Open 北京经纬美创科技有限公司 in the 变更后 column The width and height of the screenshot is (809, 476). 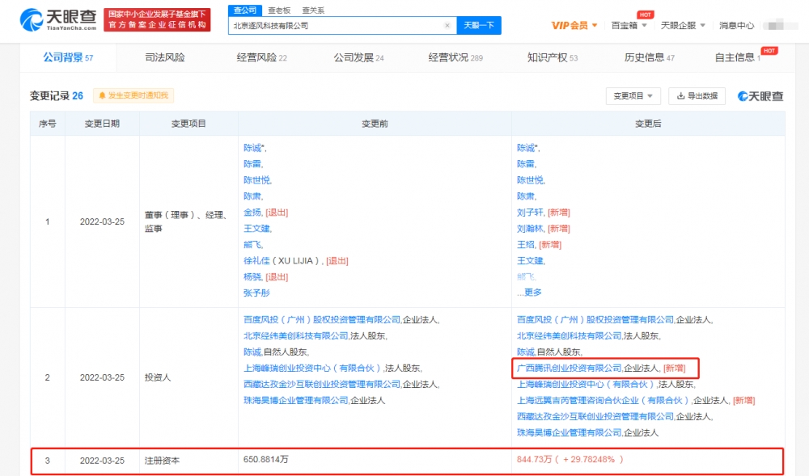(x=569, y=336)
